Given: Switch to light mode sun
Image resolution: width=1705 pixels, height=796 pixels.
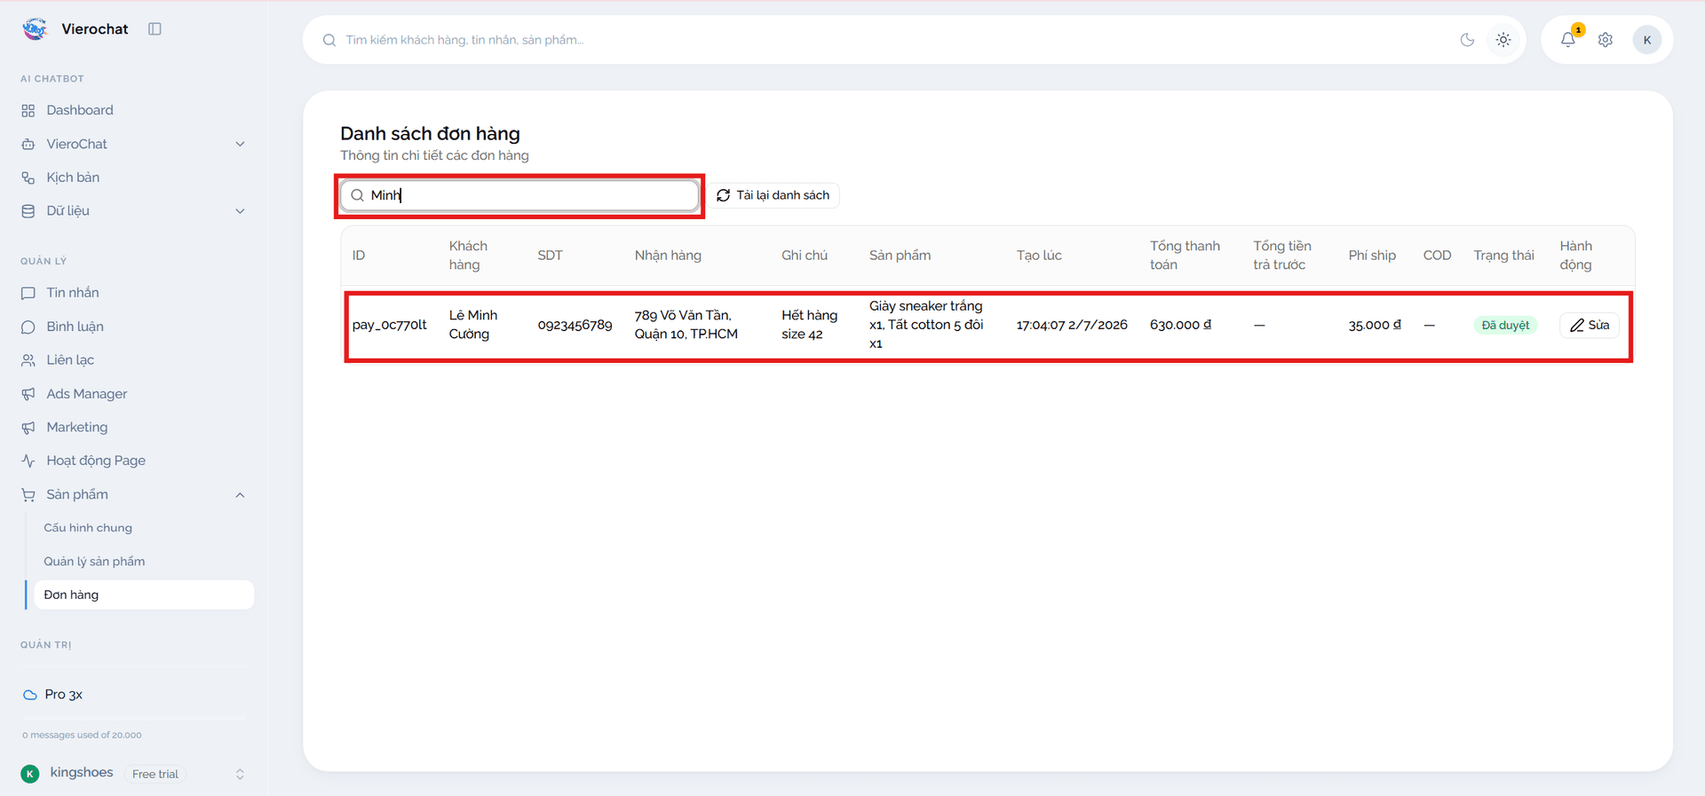Looking at the screenshot, I should [x=1503, y=40].
